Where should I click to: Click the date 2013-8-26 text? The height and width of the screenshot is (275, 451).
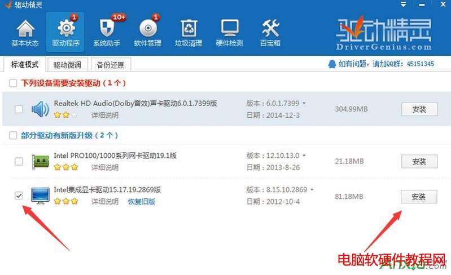[x=283, y=167]
